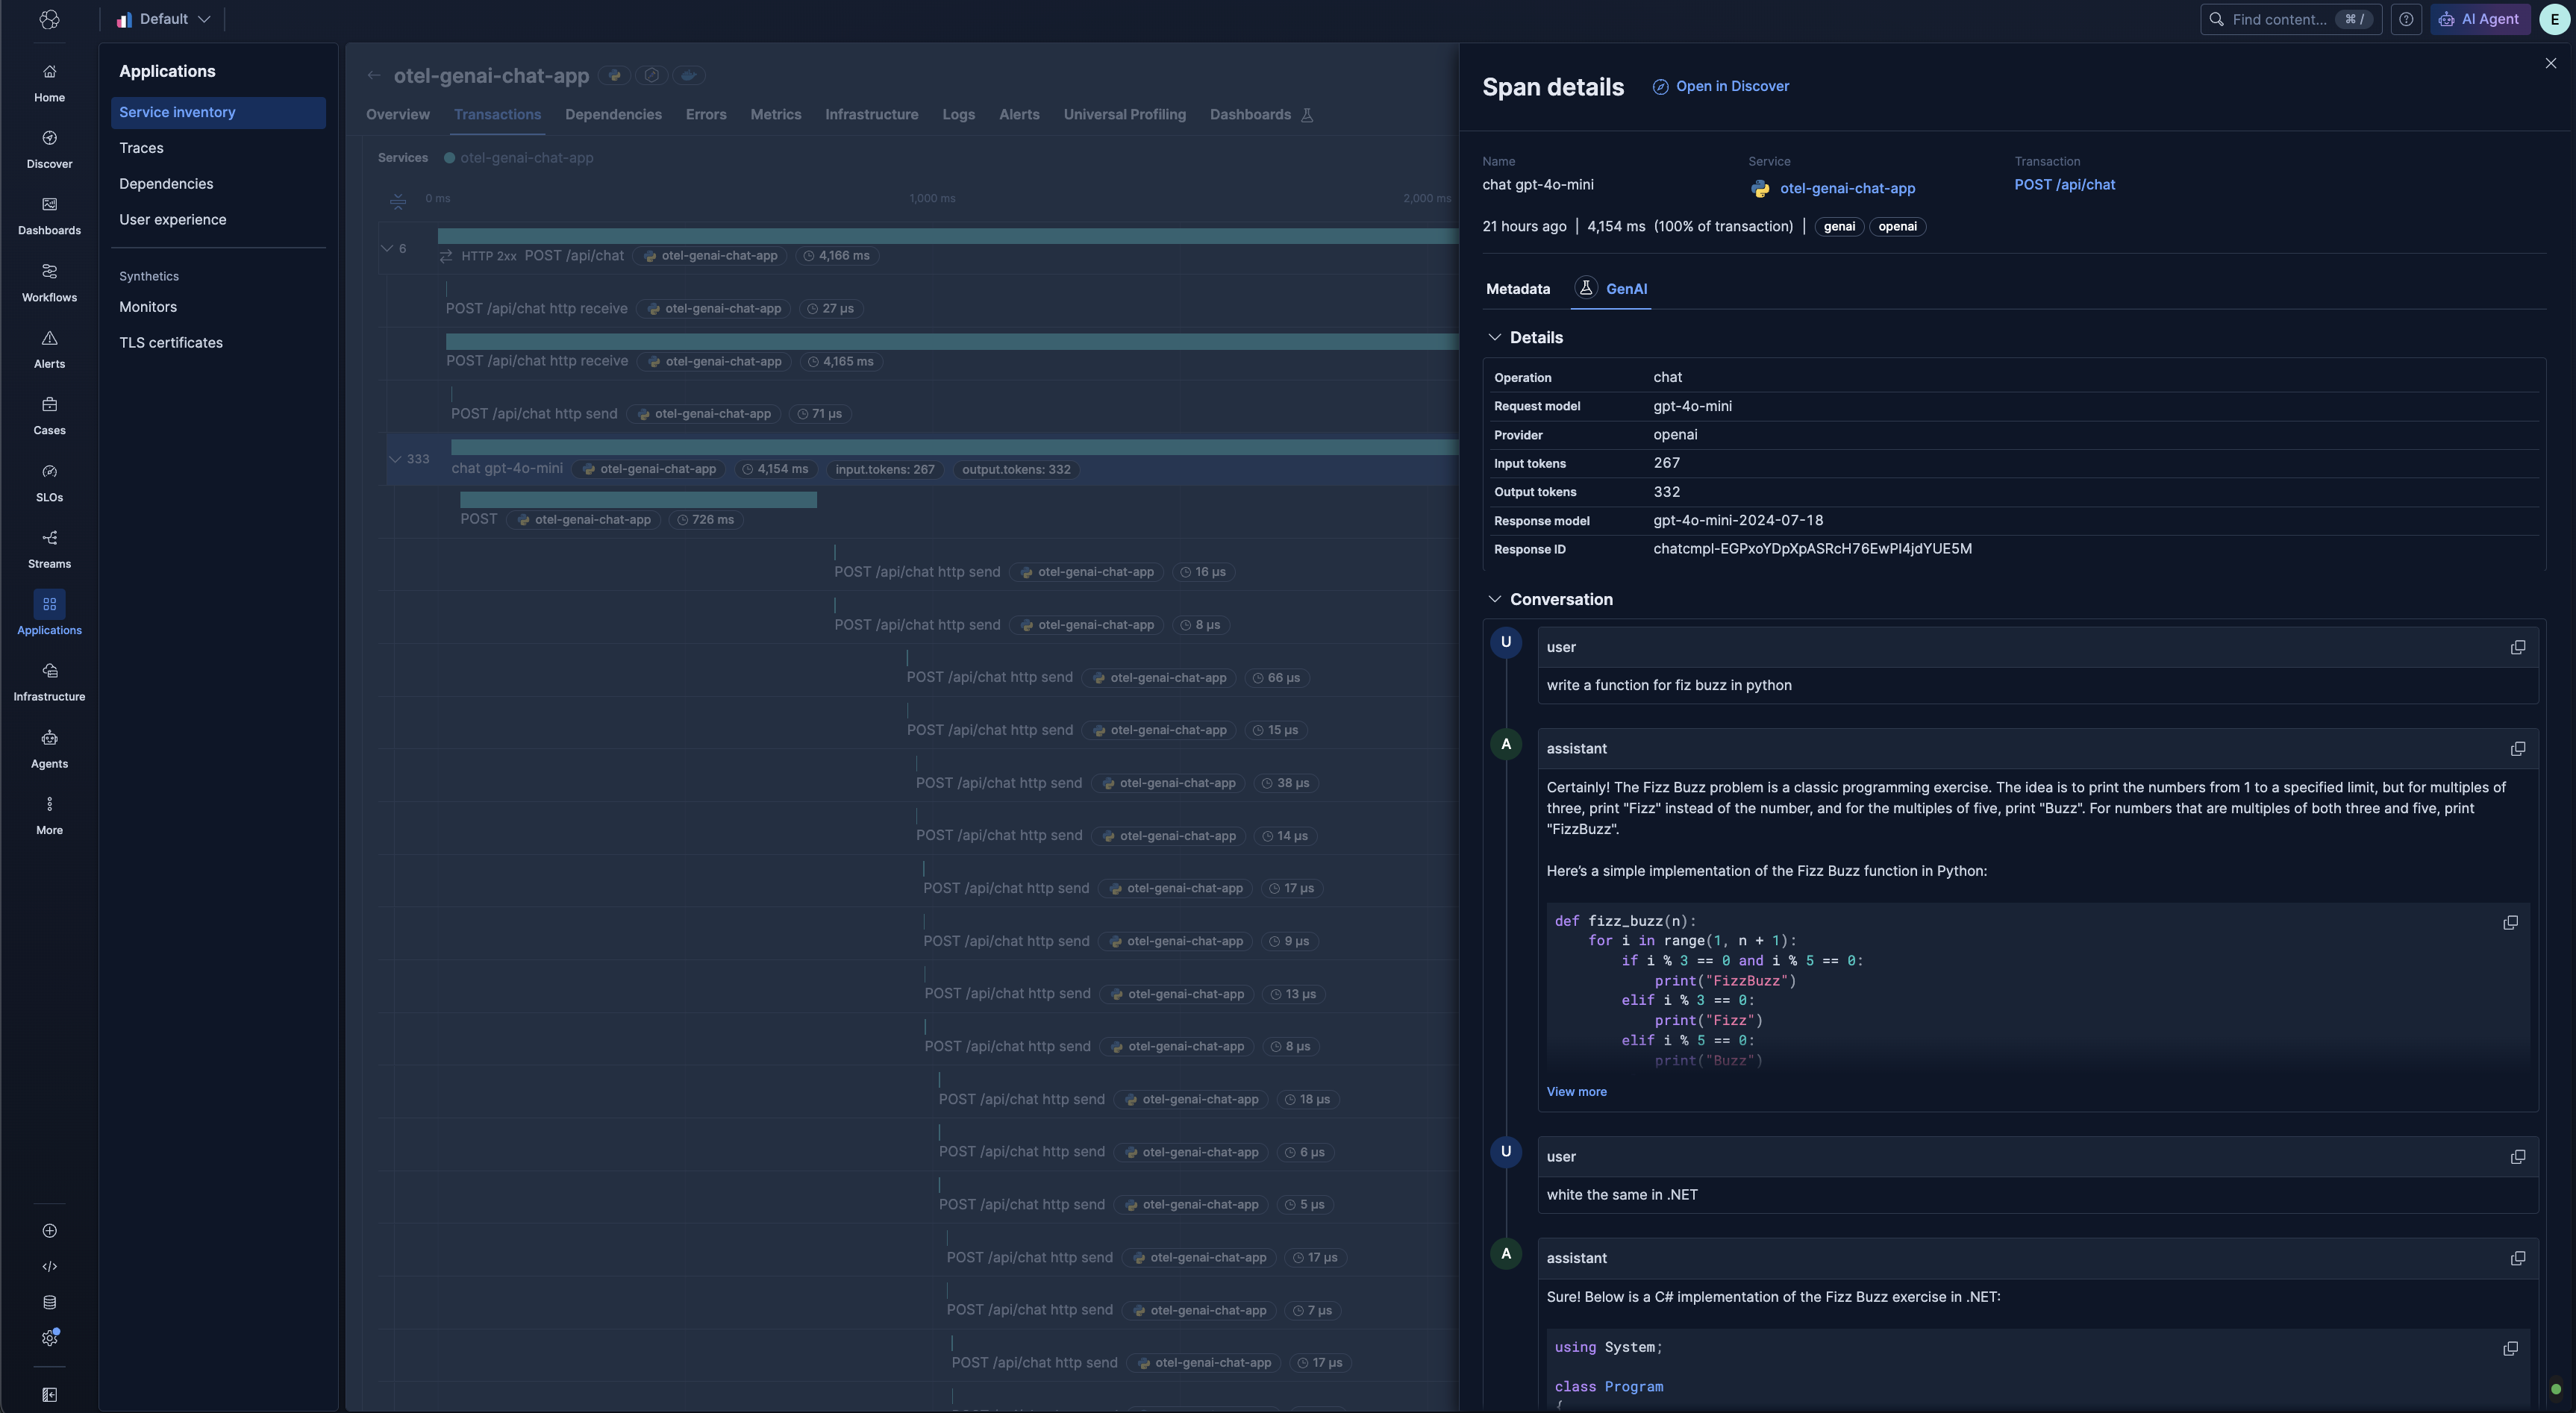The height and width of the screenshot is (1413, 2576).
Task: Collapse the Details section
Action: point(1495,337)
